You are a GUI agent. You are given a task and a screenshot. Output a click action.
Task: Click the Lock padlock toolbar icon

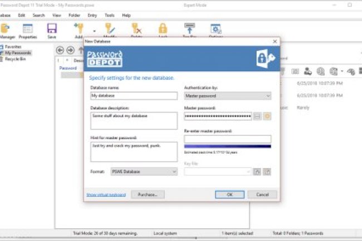pos(163,30)
